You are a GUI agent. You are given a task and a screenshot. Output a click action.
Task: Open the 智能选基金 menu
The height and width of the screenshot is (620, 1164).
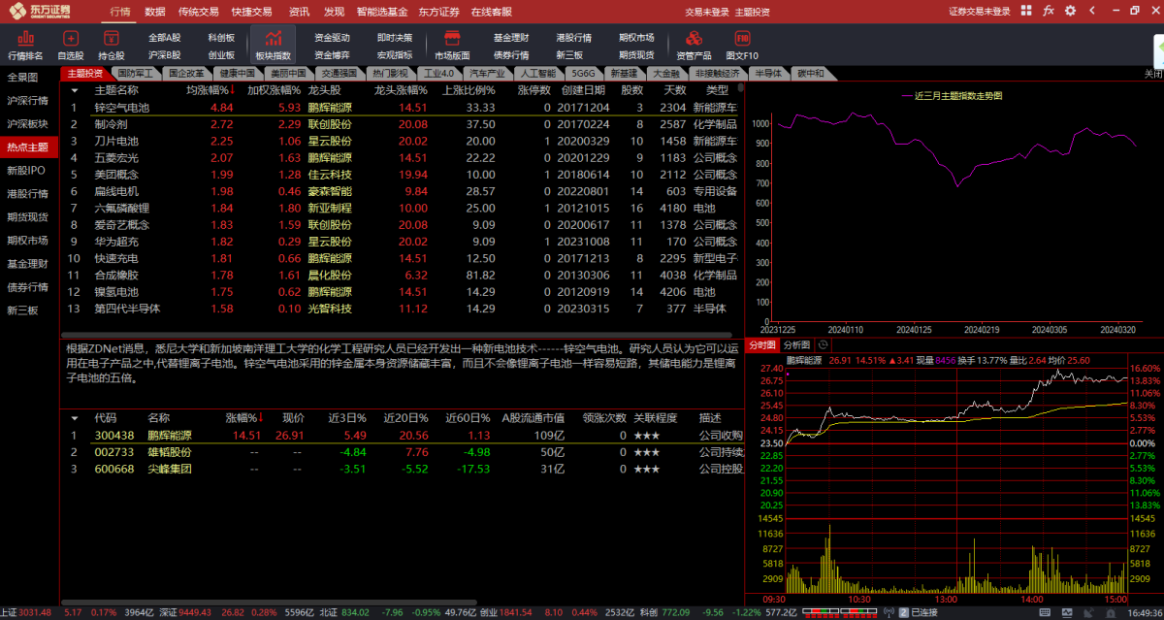tap(382, 12)
